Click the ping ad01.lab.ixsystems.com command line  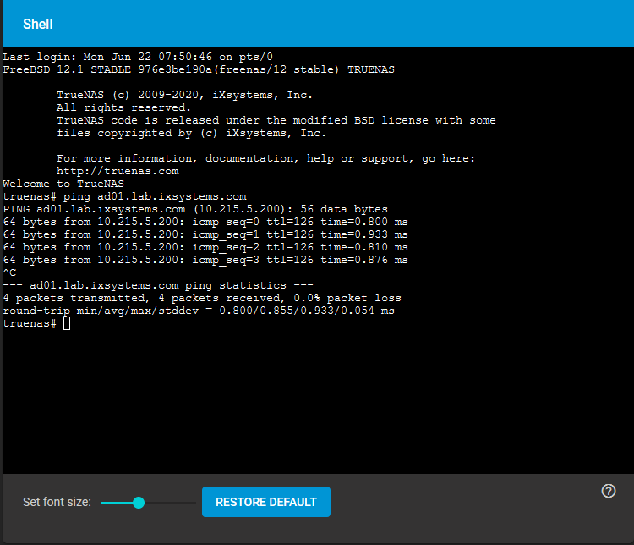pyautogui.click(x=124, y=196)
